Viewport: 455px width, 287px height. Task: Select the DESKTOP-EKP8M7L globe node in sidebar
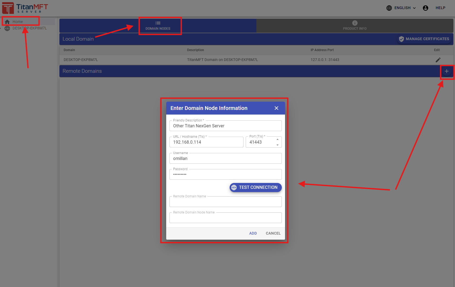tap(7, 28)
